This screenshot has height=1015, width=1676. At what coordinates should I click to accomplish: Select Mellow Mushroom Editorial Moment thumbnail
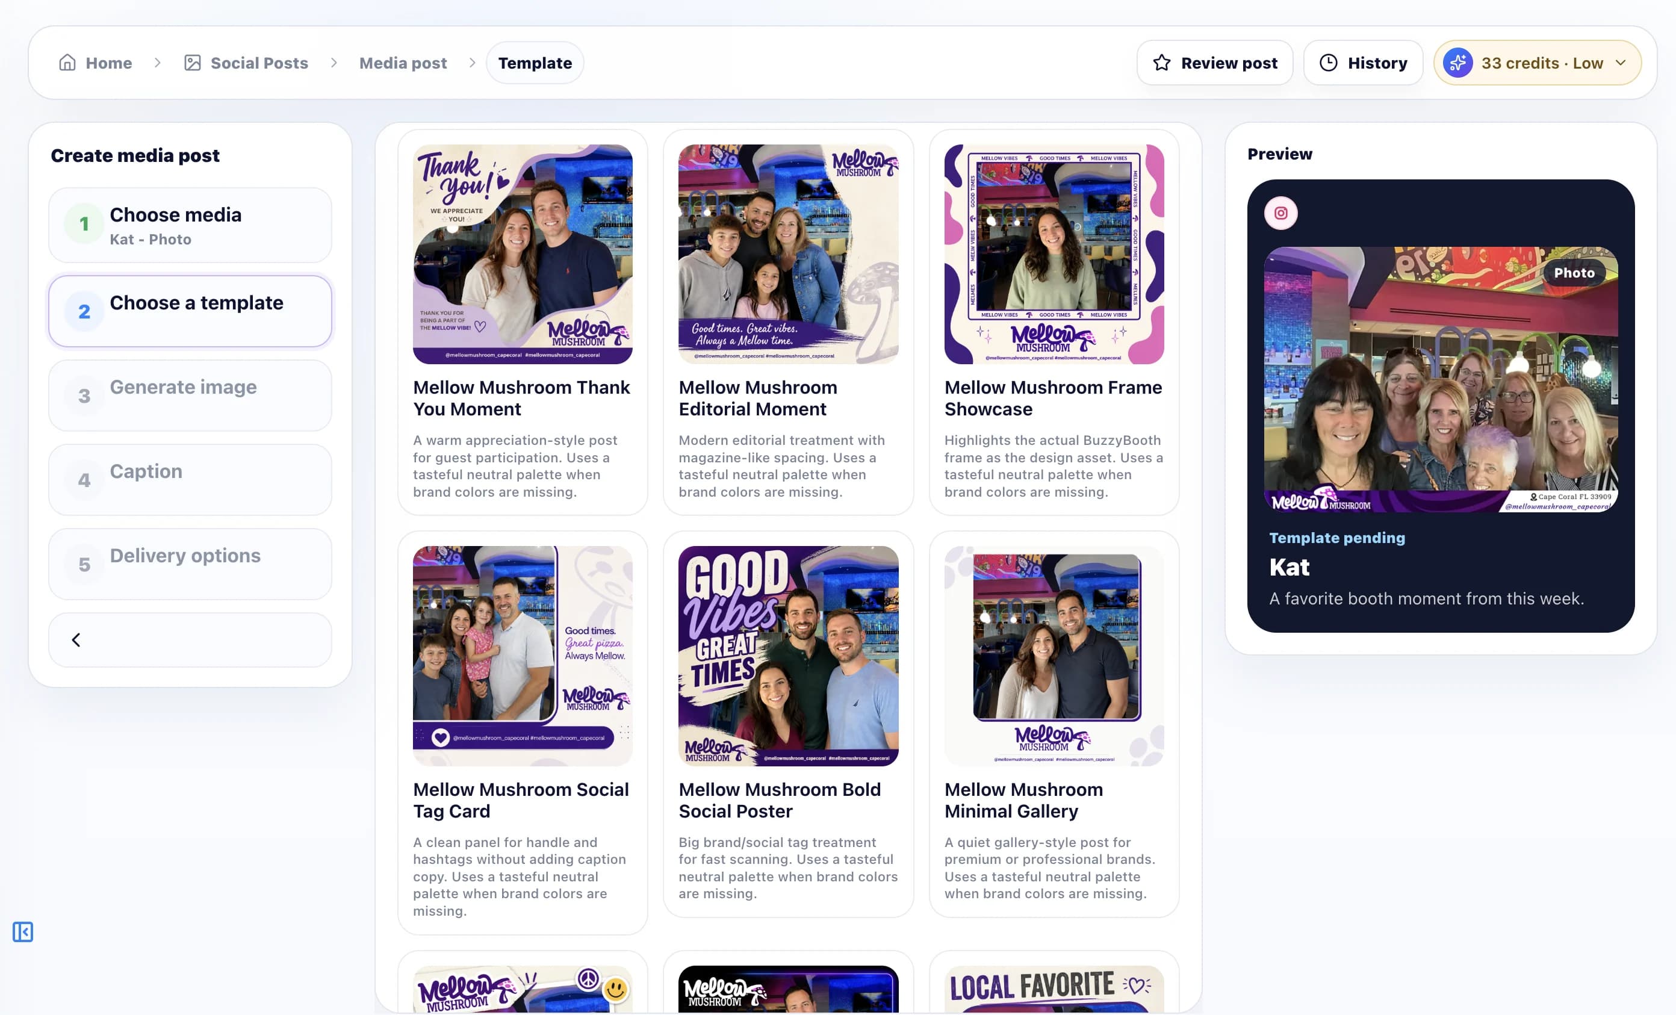tap(789, 254)
